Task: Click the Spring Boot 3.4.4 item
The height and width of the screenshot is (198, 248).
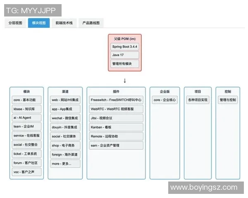Action: [125, 47]
